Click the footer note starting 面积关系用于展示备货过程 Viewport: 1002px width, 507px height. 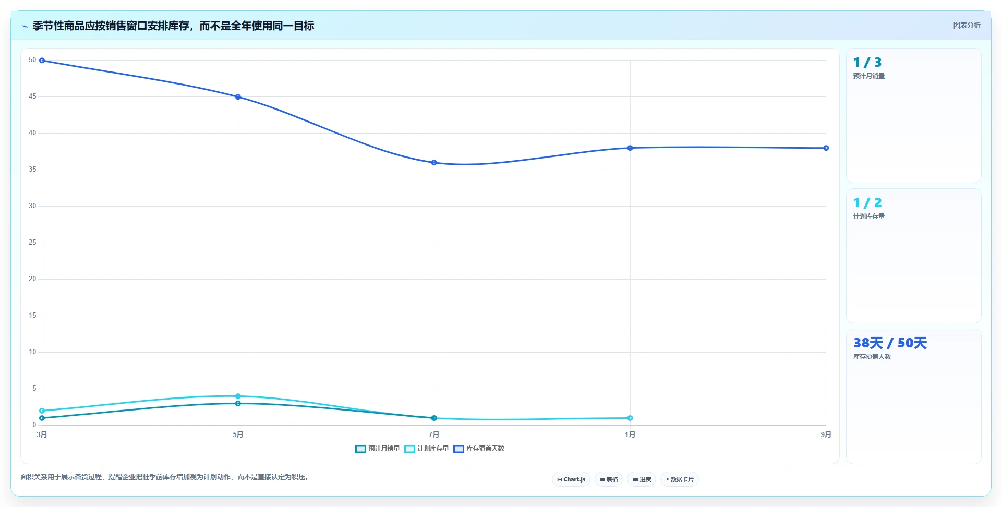(164, 477)
